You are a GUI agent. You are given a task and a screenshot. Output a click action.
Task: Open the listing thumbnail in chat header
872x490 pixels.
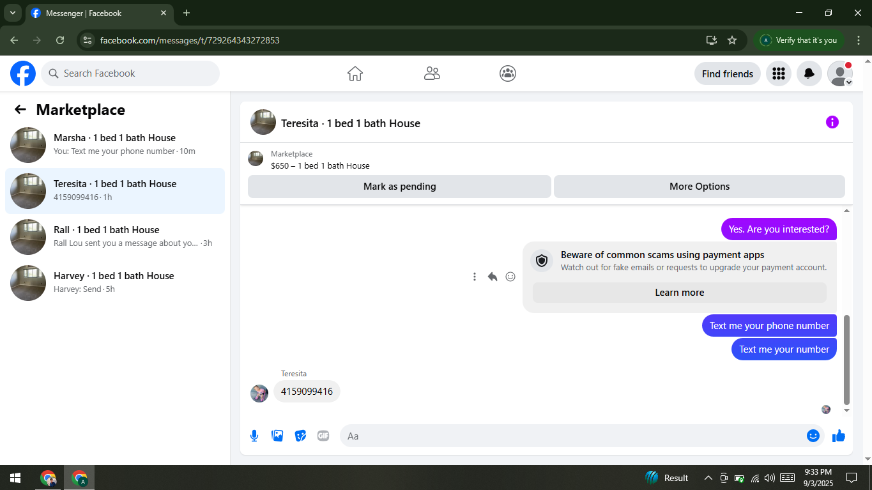coord(263,122)
